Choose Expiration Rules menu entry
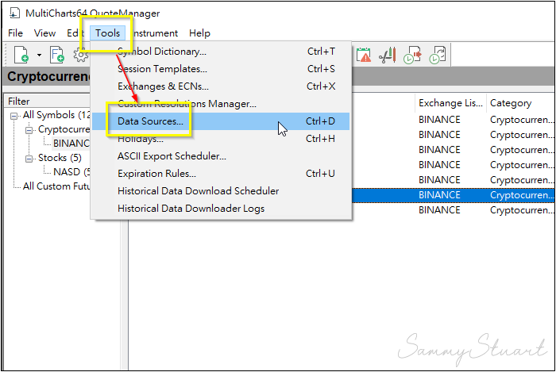The width and height of the screenshot is (556, 372). [221, 174]
